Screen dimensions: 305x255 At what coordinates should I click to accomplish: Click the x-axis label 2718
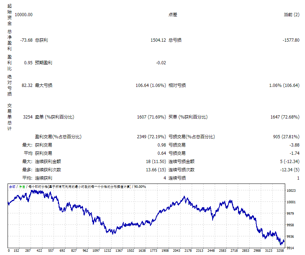234,251
